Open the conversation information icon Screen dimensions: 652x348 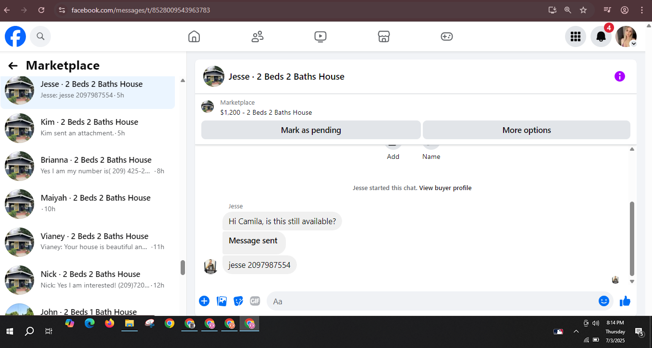(620, 76)
